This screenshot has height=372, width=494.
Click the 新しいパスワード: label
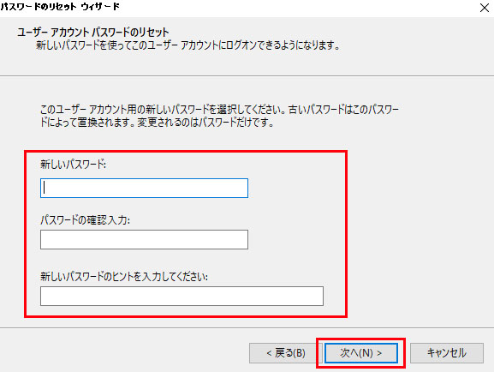[73, 164]
